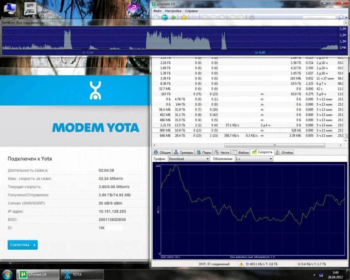Open the ChmBookC desktop shortcut icon
The width and height of the screenshot is (350, 280).
(30, 10)
